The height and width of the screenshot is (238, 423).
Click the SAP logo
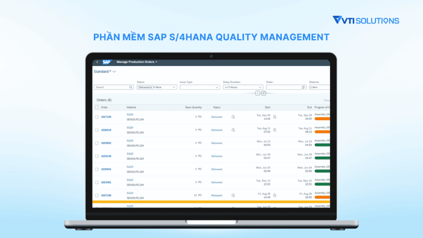(107, 62)
